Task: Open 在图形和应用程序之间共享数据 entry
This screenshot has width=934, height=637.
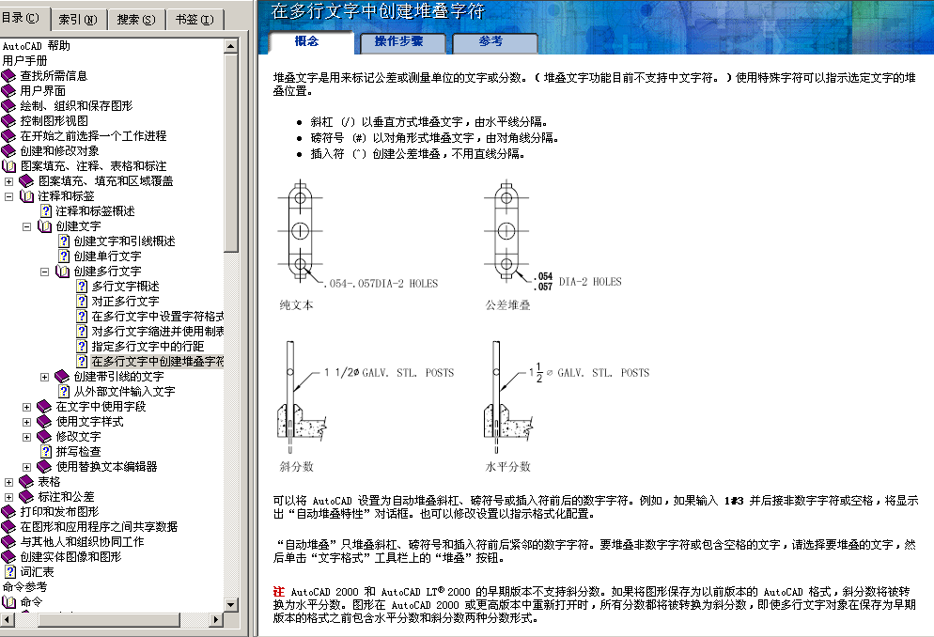Action: [x=99, y=527]
